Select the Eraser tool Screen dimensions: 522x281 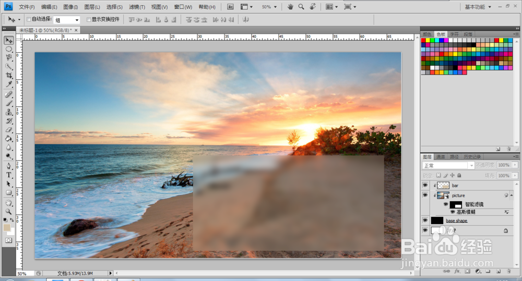(9, 130)
